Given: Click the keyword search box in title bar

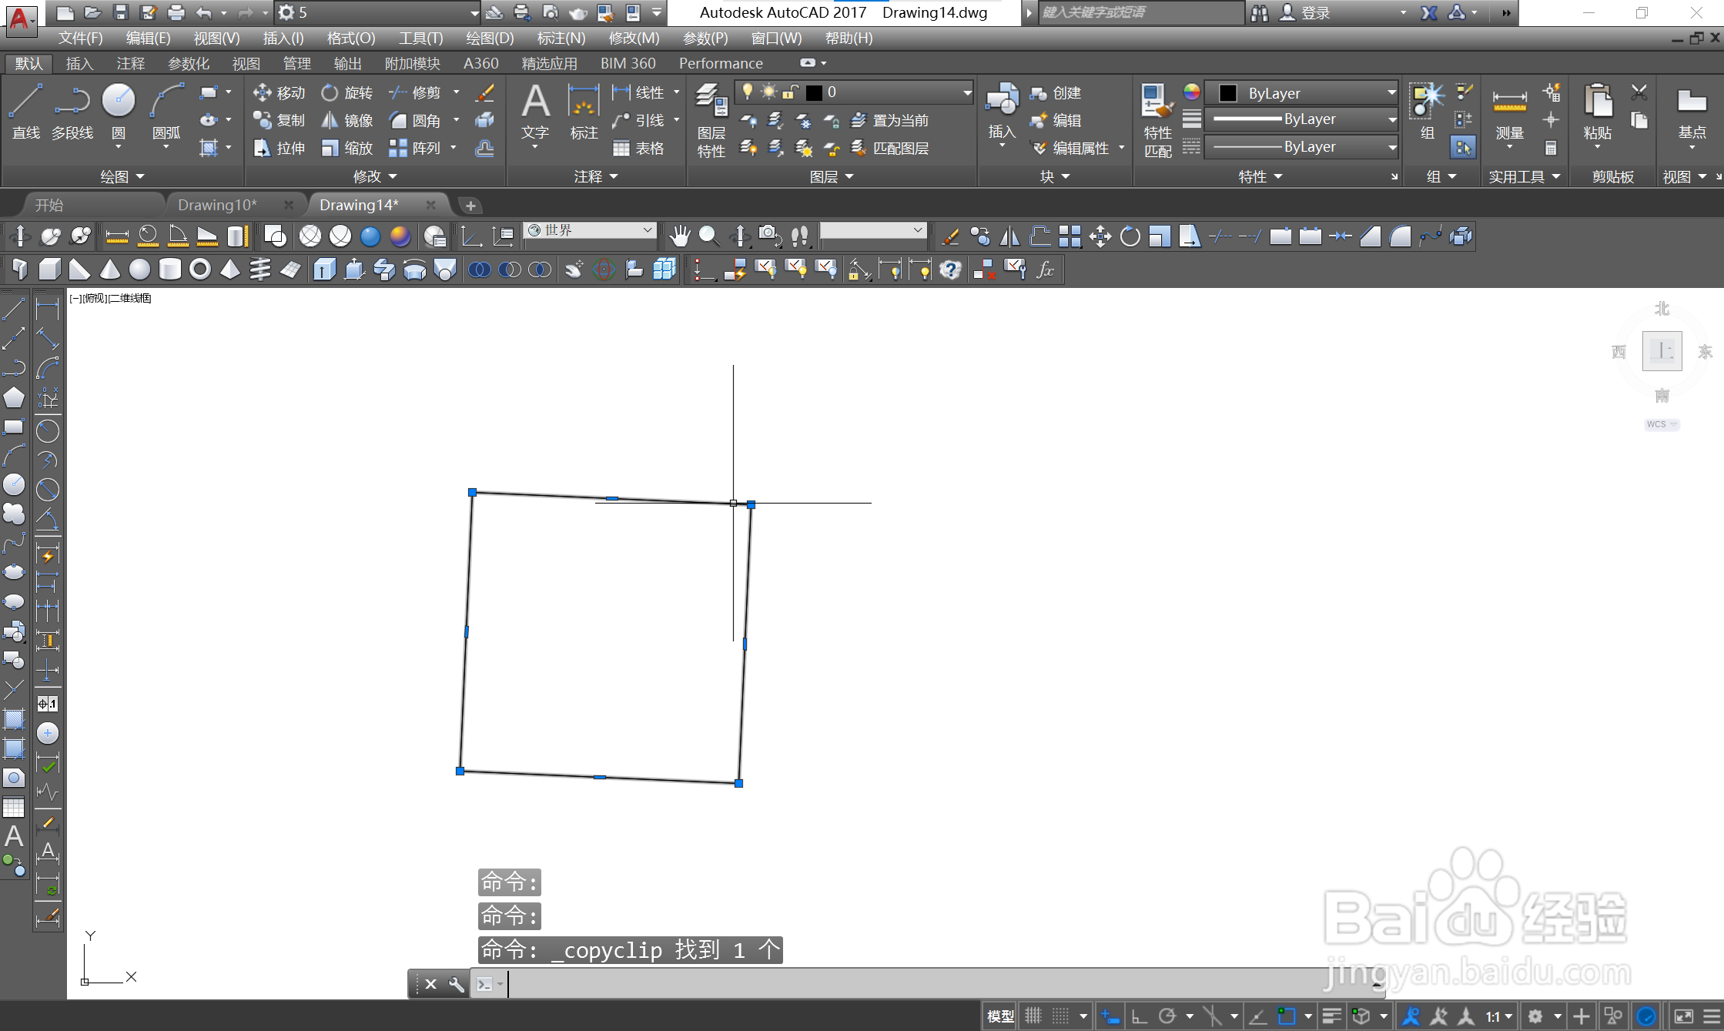Looking at the screenshot, I should pyautogui.click(x=1140, y=12).
